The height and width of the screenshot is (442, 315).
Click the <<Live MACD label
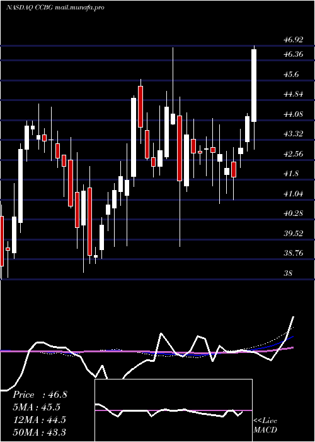tap(265, 426)
